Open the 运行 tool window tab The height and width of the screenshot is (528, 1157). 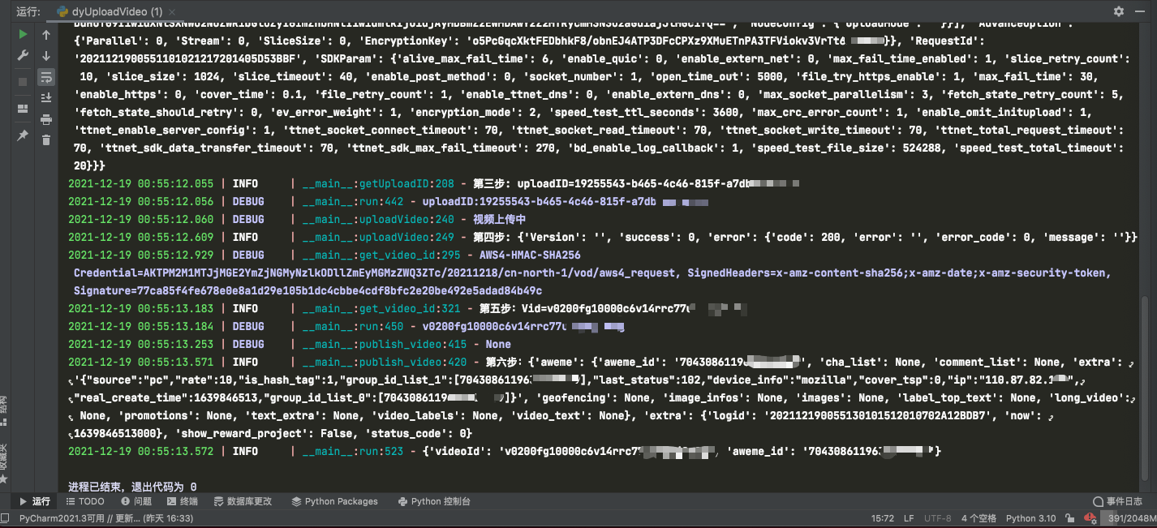tap(34, 501)
